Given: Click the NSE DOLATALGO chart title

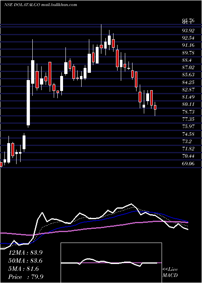Looking at the screenshot, I should [x=40, y=5].
